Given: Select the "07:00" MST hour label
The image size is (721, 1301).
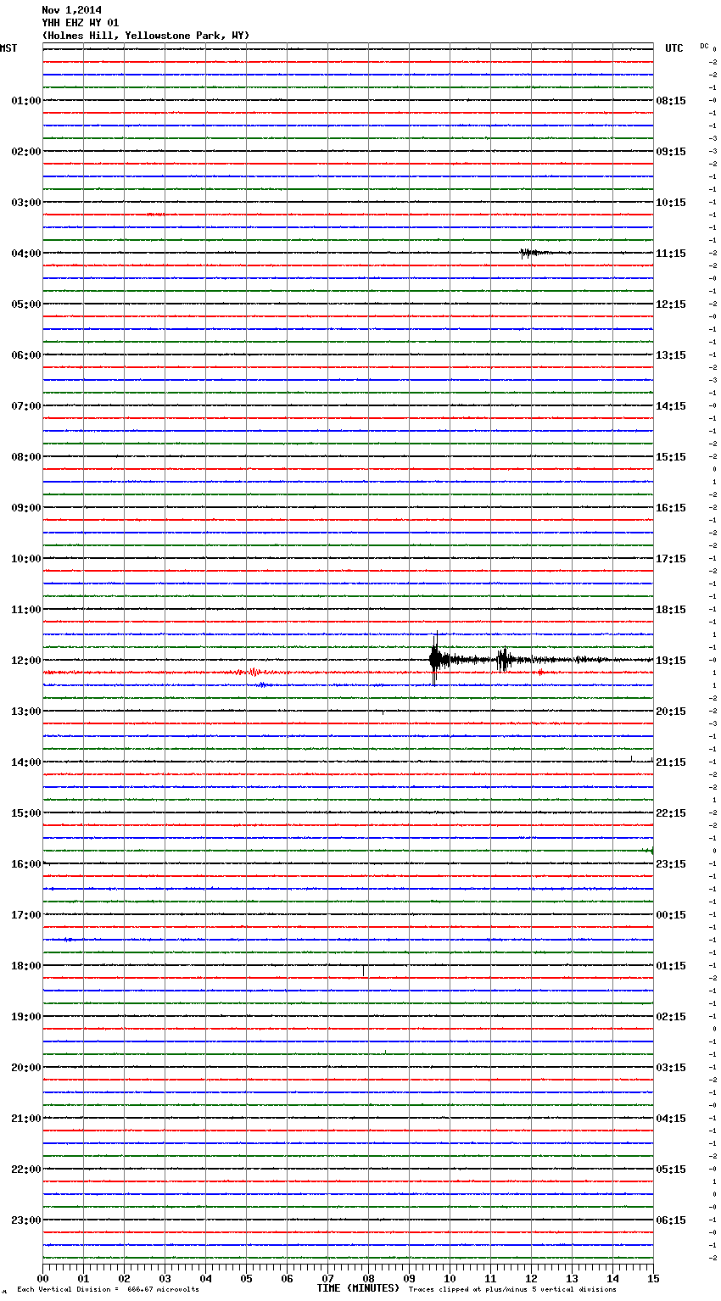Looking at the screenshot, I should point(26,406).
